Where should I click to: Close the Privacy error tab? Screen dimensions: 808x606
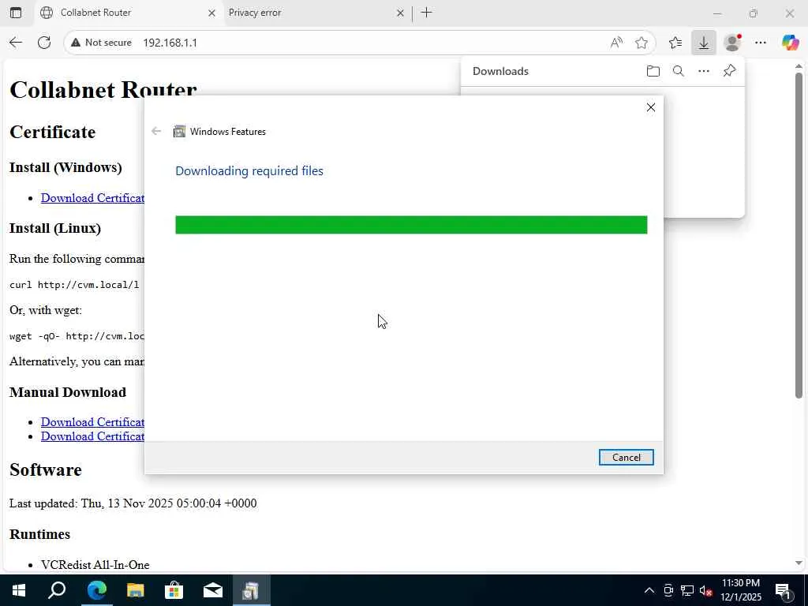coord(400,13)
